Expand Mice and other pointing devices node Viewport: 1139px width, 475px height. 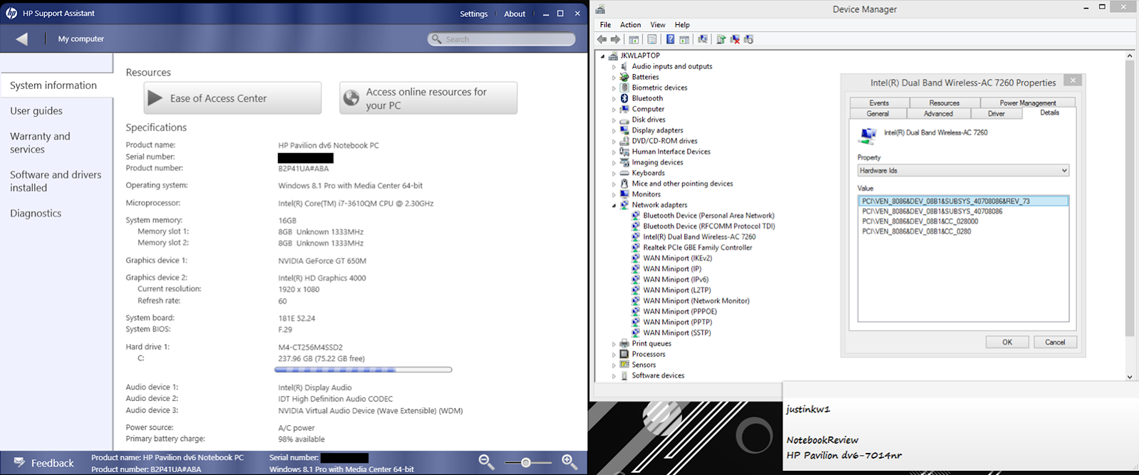pyautogui.click(x=614, y=184)
